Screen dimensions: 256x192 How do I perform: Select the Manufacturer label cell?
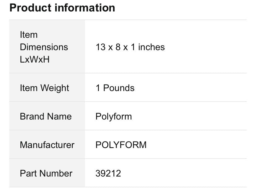tap(47, 145)
